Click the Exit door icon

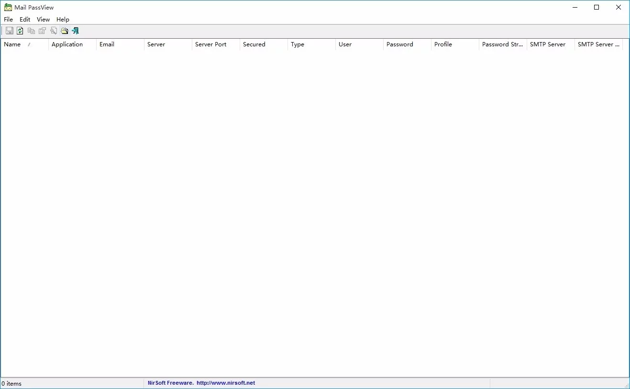[x=75, y=31]
